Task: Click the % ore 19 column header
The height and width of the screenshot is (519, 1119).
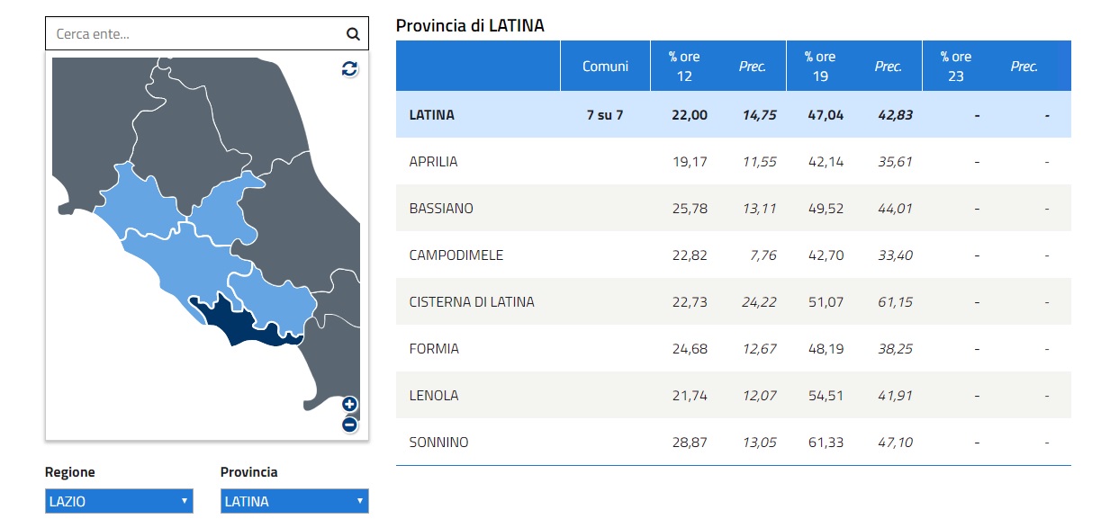Action: coord(820,66)
